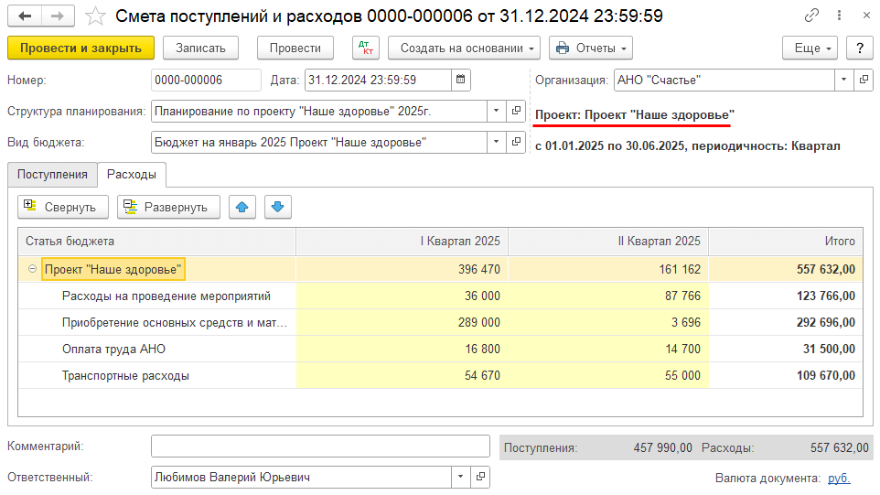Open Структура планирования item form
This screenshot has height=495, width=880.
point(516,111)
